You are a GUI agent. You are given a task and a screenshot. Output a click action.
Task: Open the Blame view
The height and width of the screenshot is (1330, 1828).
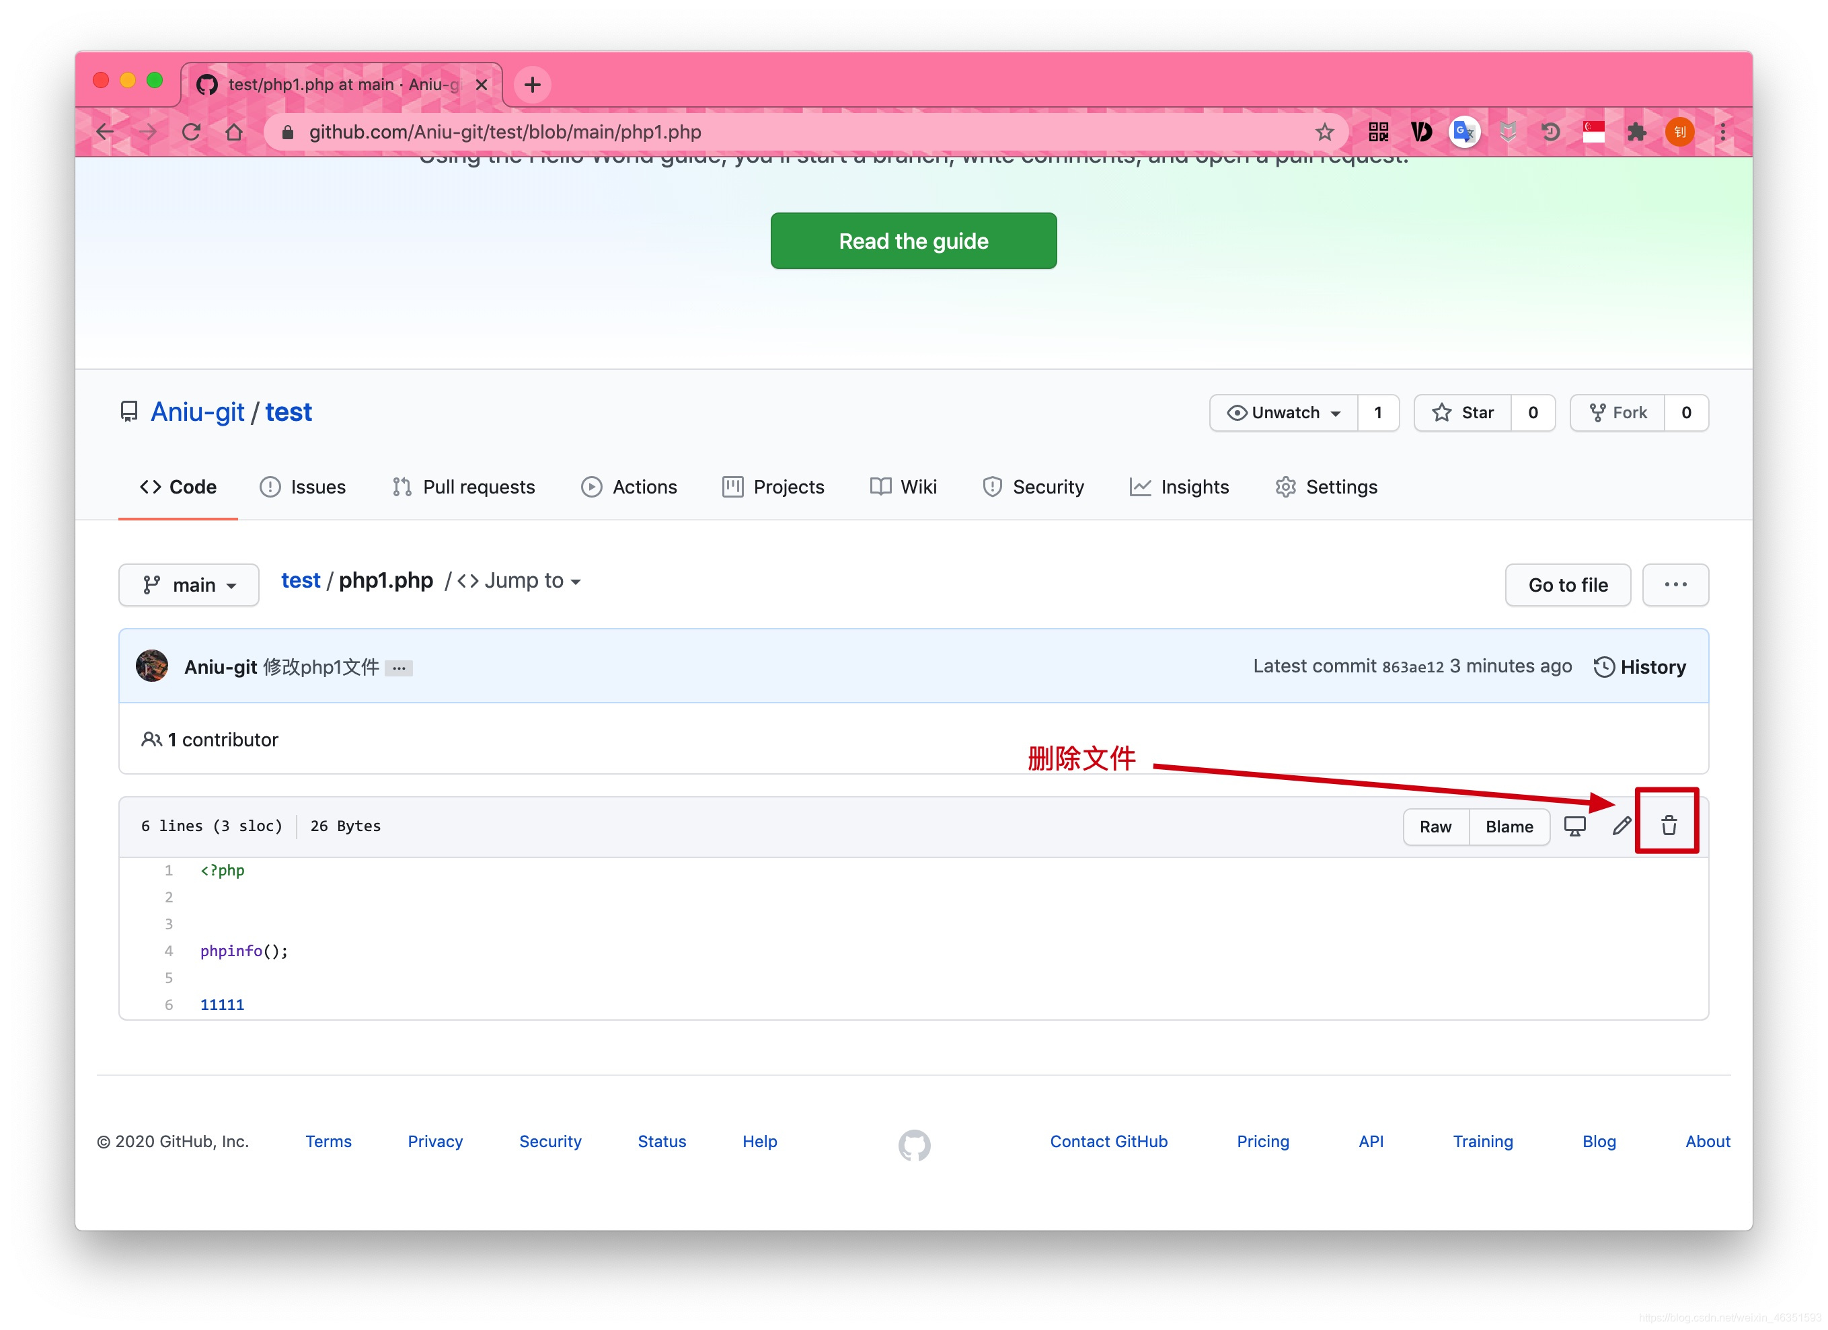[1509, 826]
